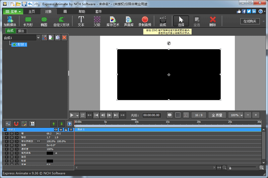Open the motion path graph editor icon
Screen dimensions: 268x178
click(24, 124)
